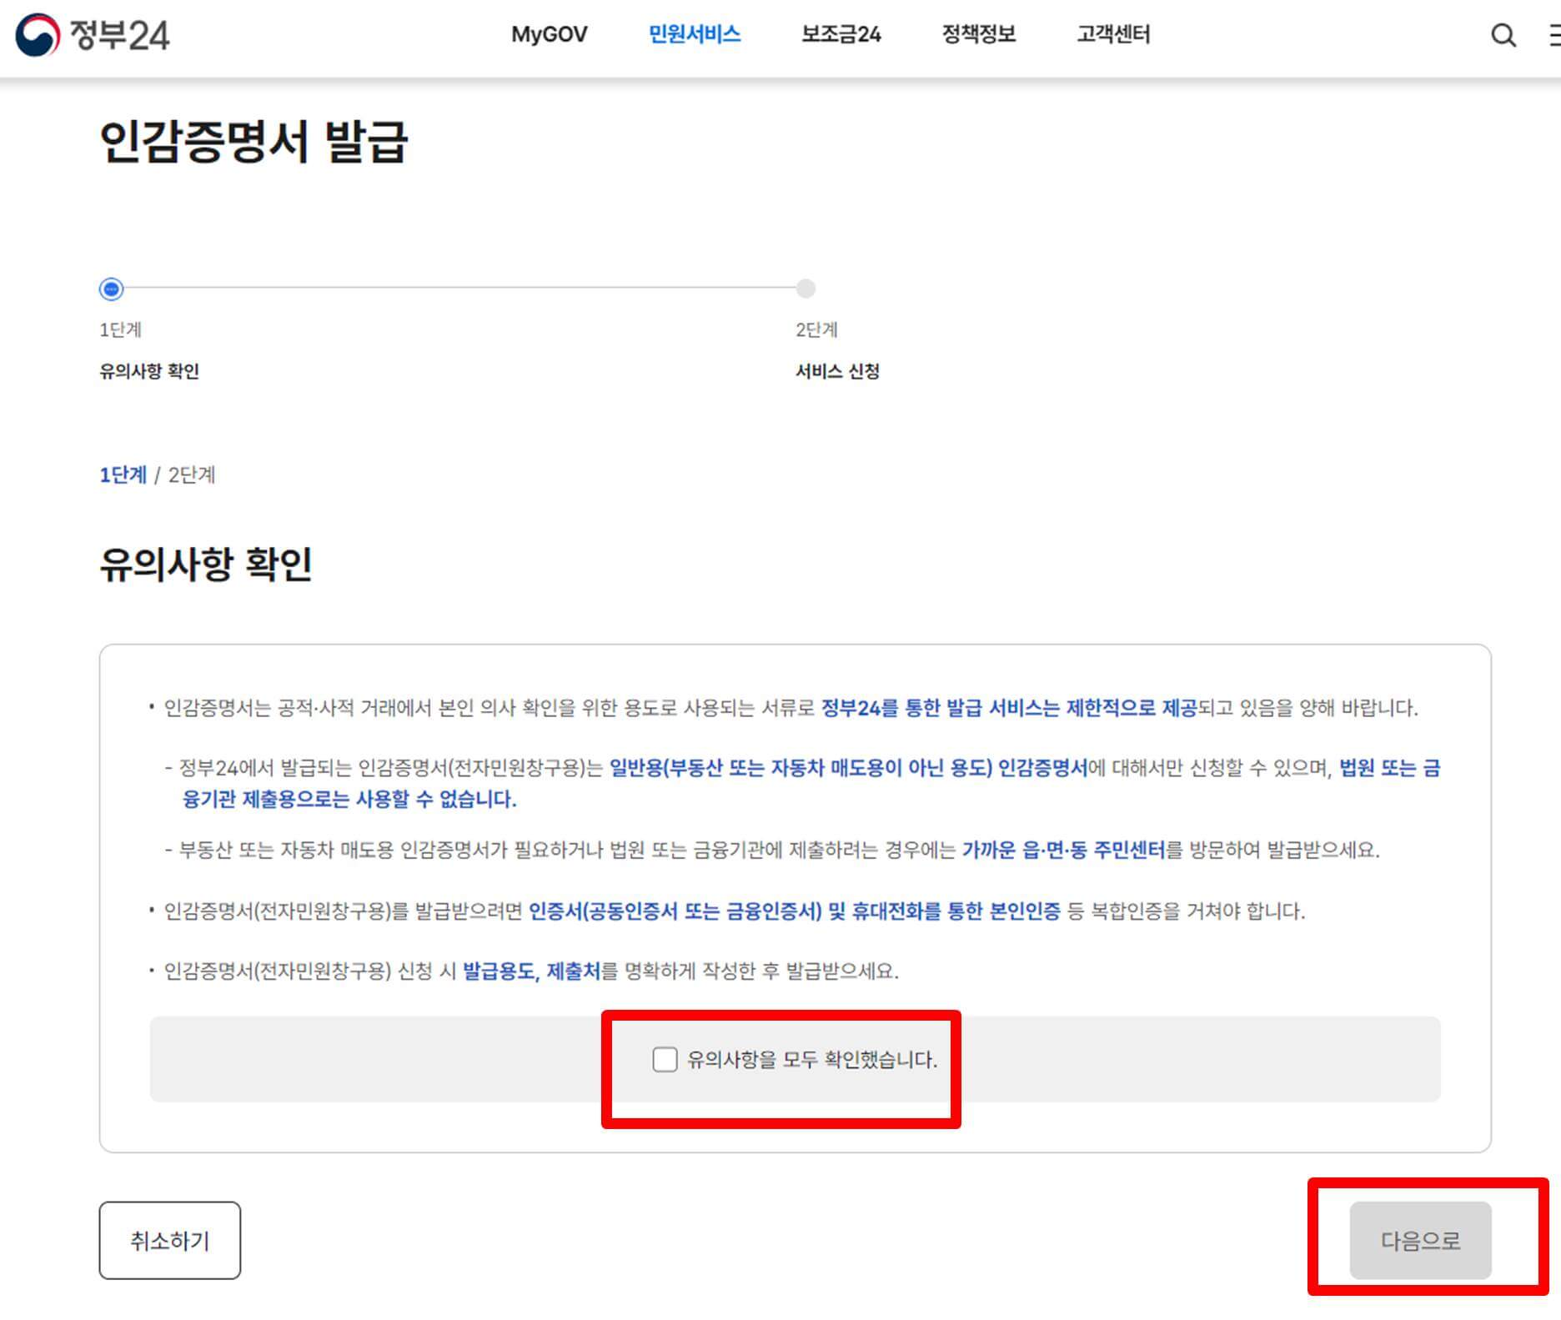Open the 보조금24 menu
Image resolution: width=1561 pixels, height=1320 pixels.
(840, 34)
